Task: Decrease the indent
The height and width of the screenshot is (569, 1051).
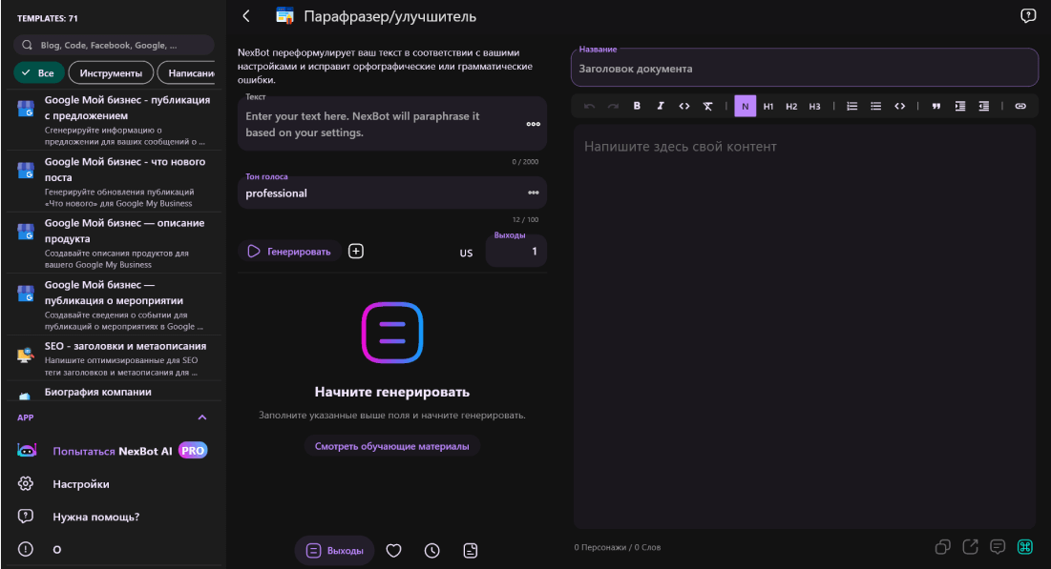Action: (983, 106)
